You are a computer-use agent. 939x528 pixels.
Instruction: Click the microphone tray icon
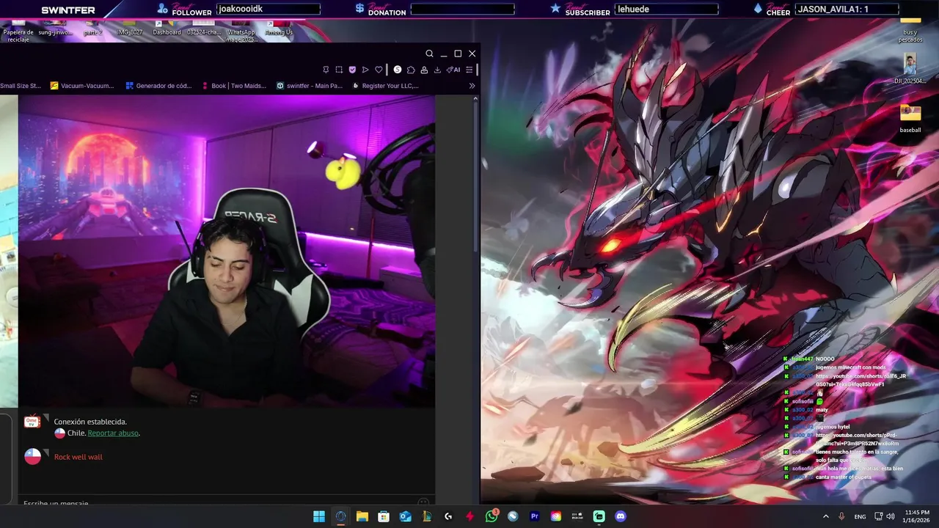click(x=841, y=516)
